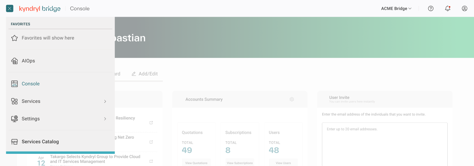This screenshot has height=166, width=474.
Task: Open external link for Resiliency news item
Action: [151, 123]
